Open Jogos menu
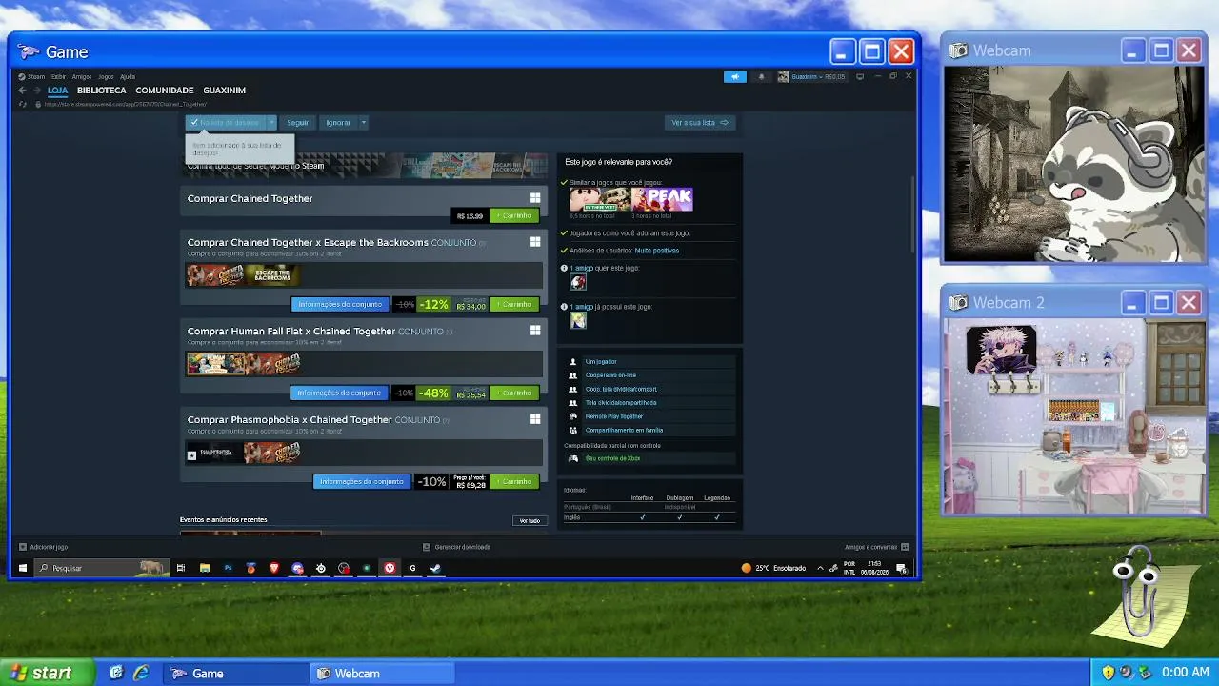Image resolution: width=1219 pixels, height=686 pixels. [x=106, y=76]
